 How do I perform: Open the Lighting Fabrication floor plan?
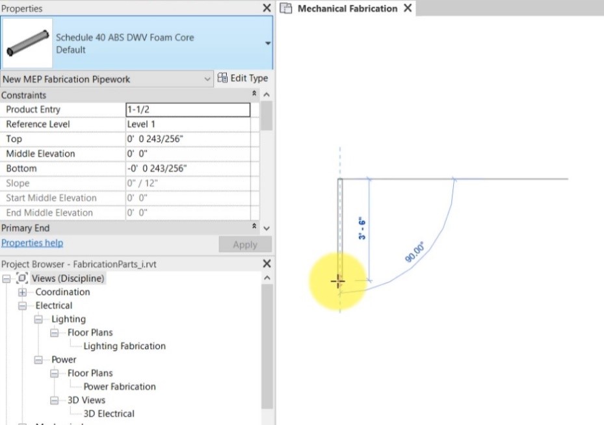(x=124, y=346)
